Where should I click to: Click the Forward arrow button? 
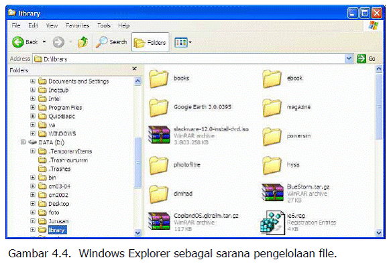(x=58, y=42)
